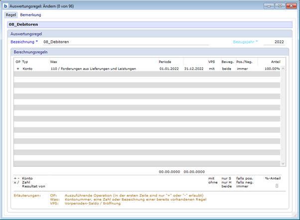
Task: Click the 'immer' Pos./Neg. cell in first row
Action: [x=242, y=68]
